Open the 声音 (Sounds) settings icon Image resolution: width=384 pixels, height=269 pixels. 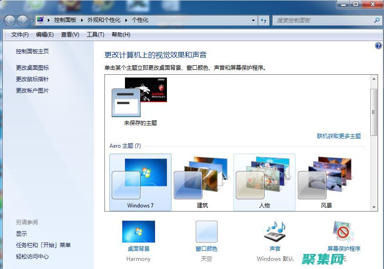(275, 233)
